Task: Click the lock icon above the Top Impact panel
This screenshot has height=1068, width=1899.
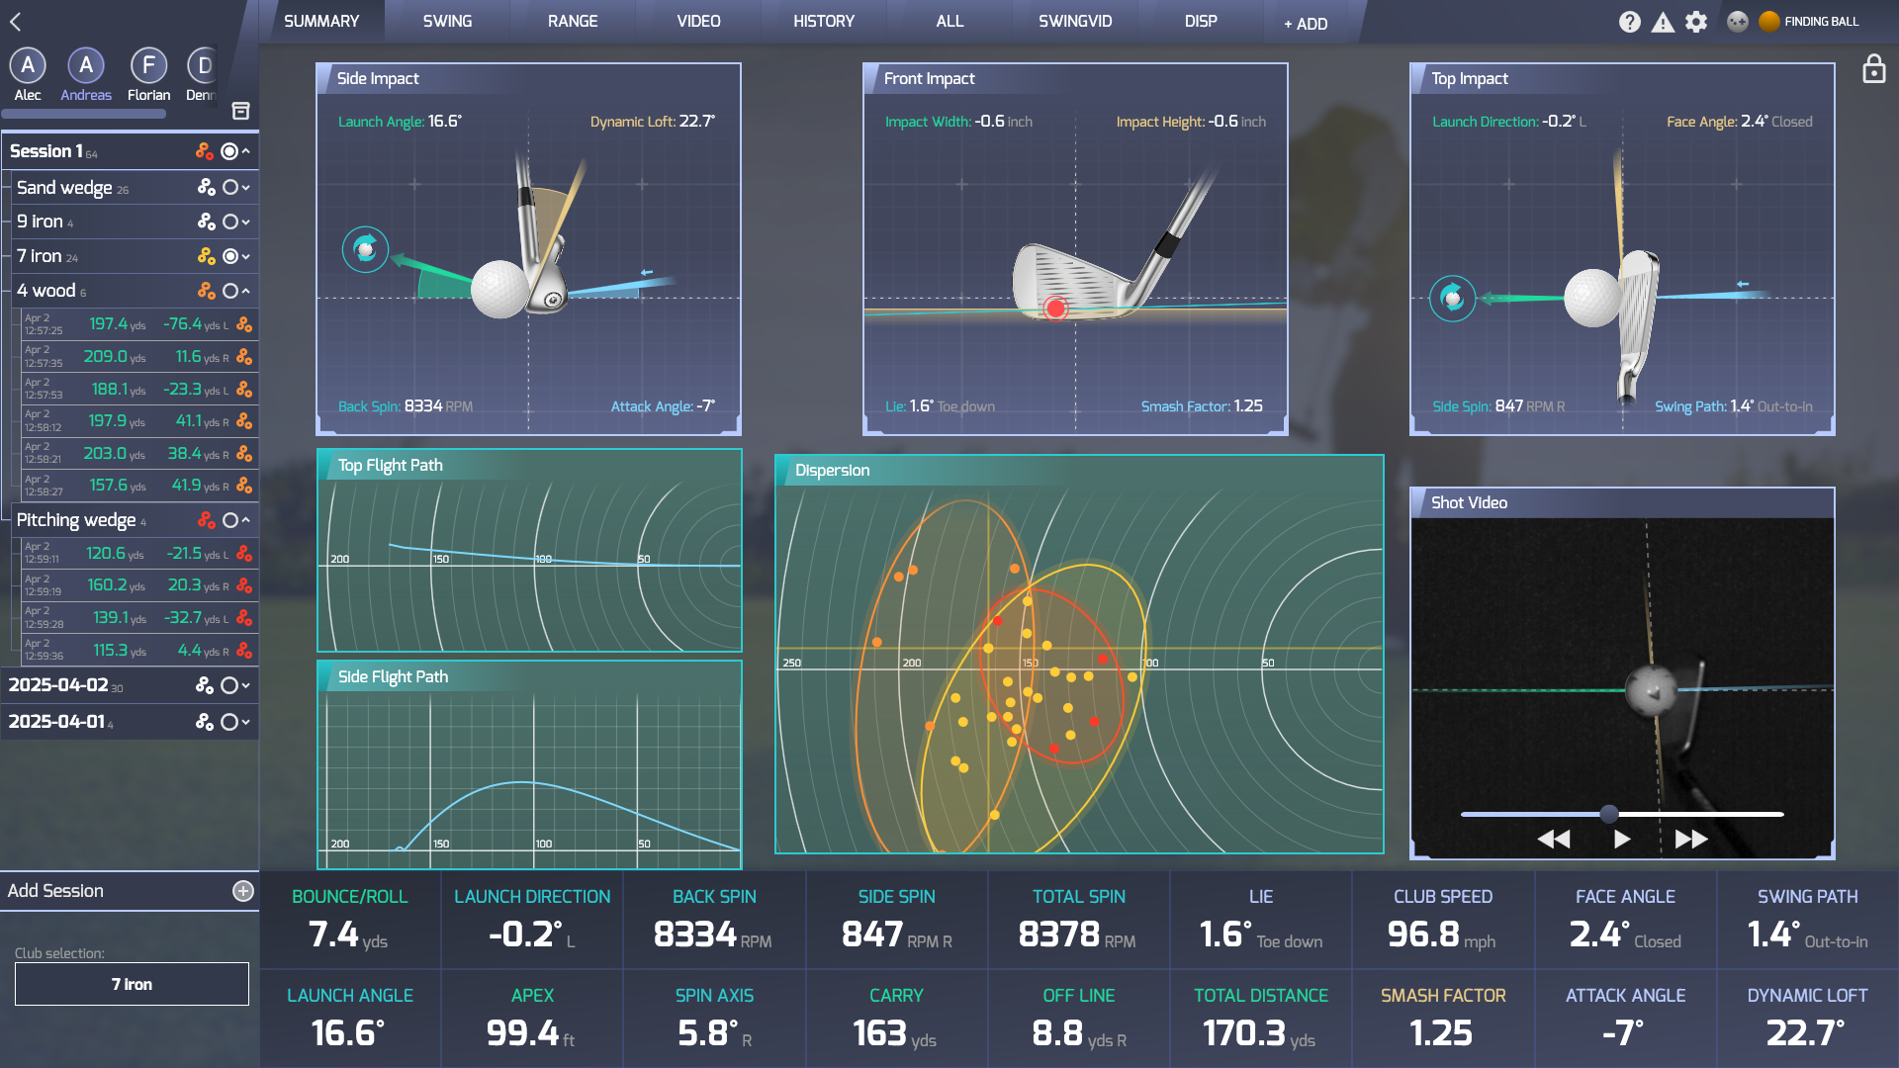Action: coord(1874,70)
